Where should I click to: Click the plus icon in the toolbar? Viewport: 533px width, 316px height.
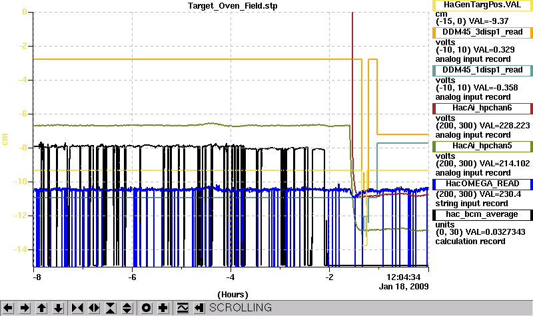(163, 308)
